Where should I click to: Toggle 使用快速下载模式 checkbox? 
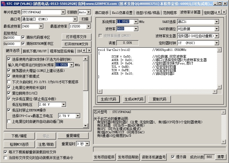pos(9,76)
